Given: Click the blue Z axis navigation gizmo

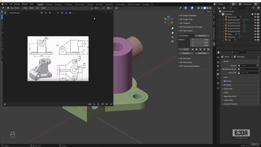Looking at the screenshot, I should [168, 17].
